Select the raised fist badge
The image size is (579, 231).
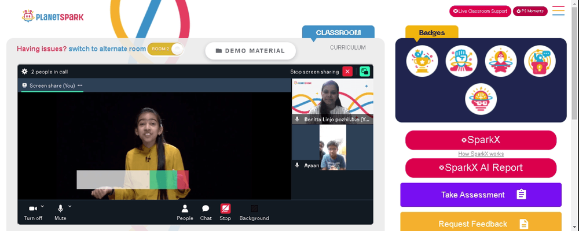tap(461, 61)
